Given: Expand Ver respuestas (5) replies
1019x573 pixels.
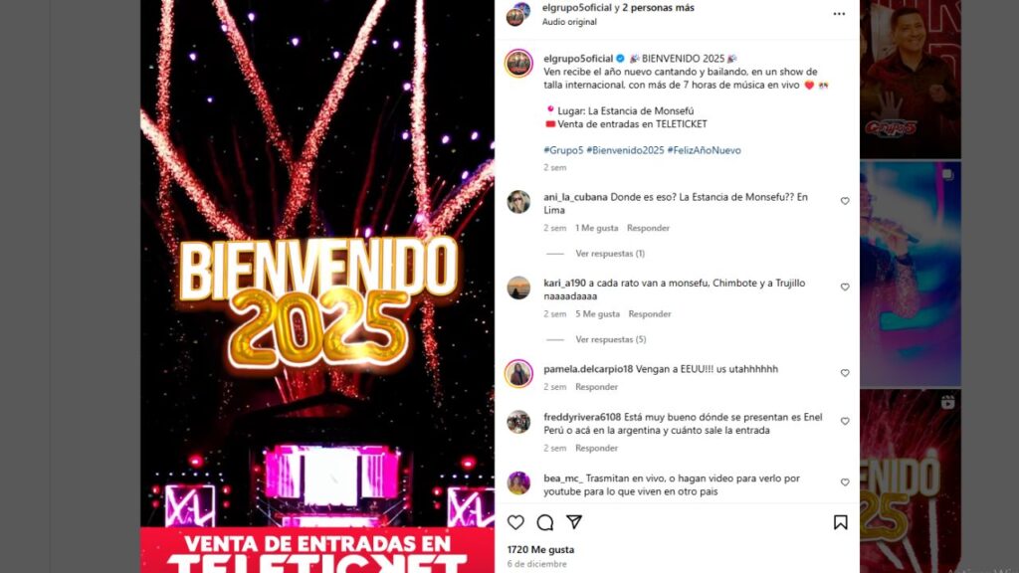Looking at the screenshot, I should 610,339.
